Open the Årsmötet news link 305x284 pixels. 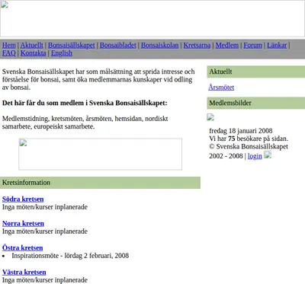(221, 88)
